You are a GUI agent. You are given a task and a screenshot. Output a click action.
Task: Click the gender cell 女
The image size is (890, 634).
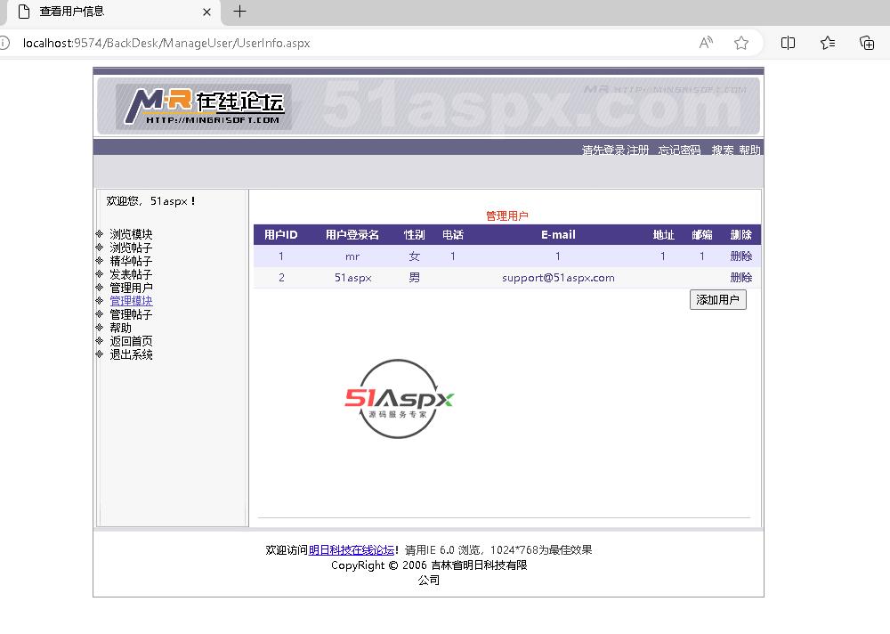(415, 256)
